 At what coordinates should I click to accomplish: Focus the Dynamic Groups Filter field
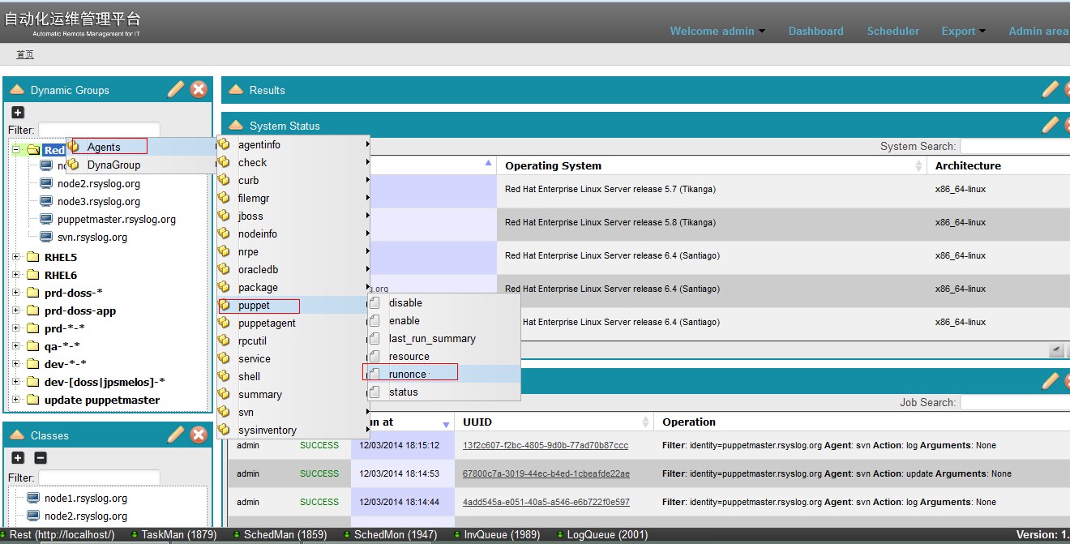pos(99,130)
